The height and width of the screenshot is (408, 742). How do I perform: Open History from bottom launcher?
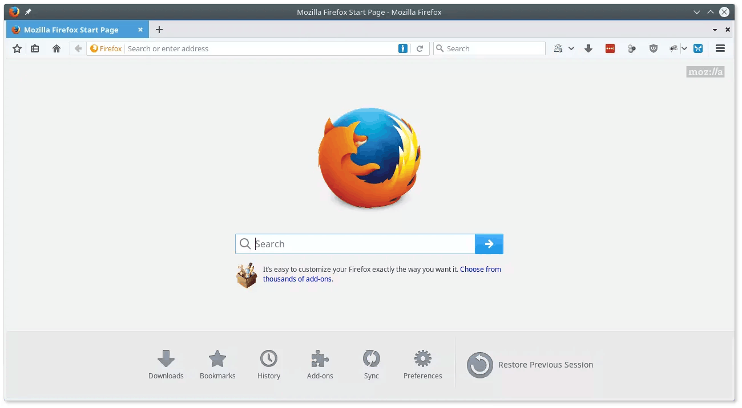pyautogui.click(x=269, y=365)
